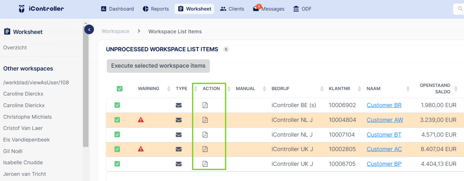Click the search magnifier icon
The width and height of the screenshot is (464, 181).
(460, 9)
